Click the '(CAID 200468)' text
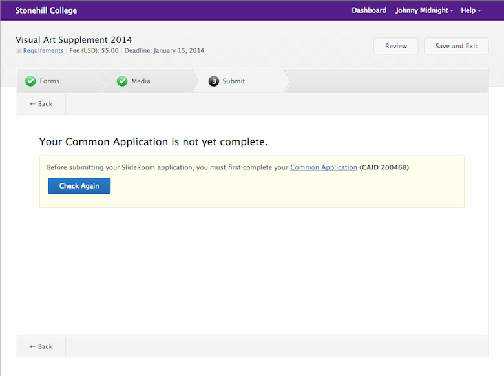Screen dimensions: 504x376 point(385,167)
